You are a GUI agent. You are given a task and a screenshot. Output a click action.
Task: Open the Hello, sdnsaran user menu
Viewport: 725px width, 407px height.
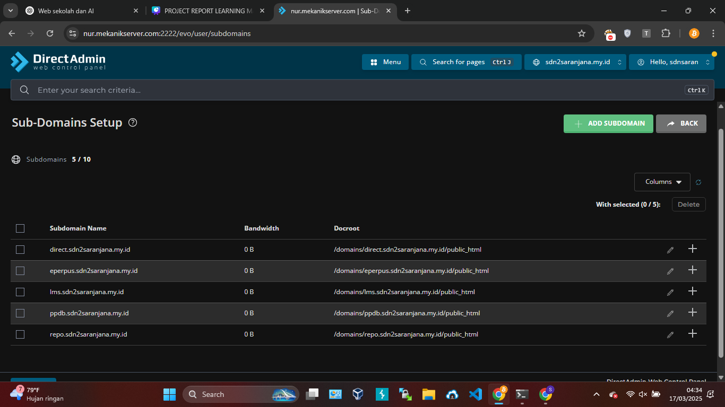671,62
